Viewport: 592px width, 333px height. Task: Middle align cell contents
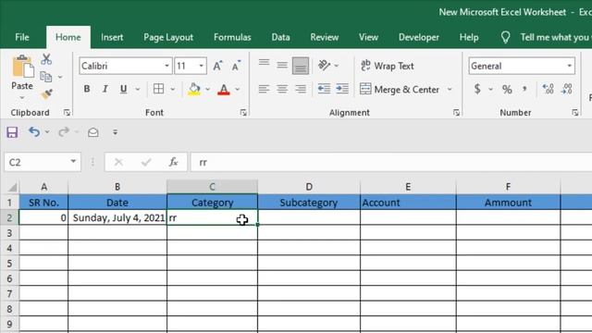pyautogui.click(x=282, y=66)
